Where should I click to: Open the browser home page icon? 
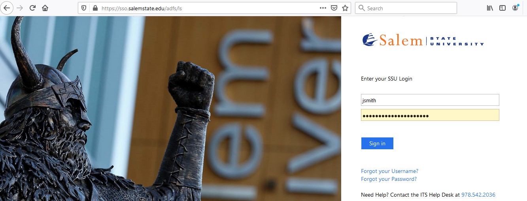tap(45, 8)
